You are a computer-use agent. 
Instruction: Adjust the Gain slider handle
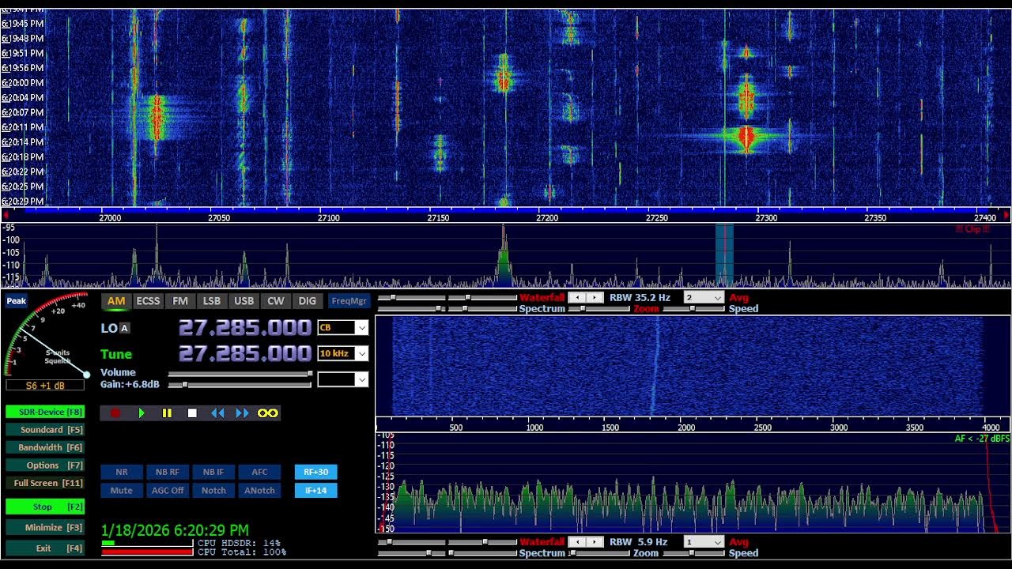point(184,385)
